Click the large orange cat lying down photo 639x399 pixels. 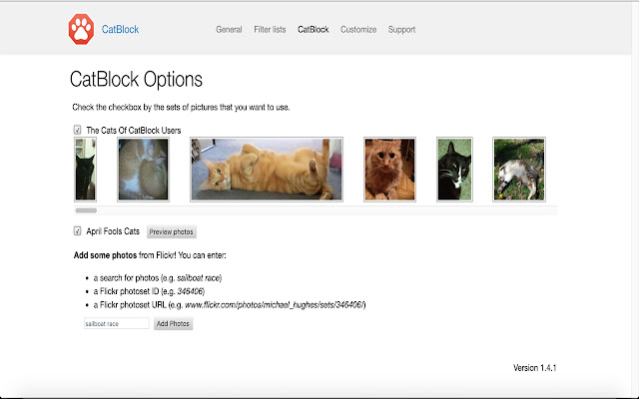tap(267, 170)
